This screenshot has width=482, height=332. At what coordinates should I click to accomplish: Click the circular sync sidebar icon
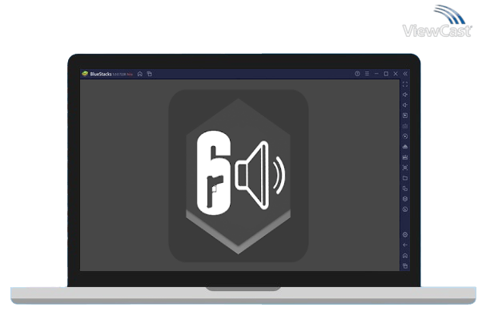[405, 136]
